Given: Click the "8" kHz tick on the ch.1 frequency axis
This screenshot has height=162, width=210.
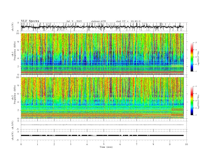Looking at the screenshot, I should (x=19, y=42).
